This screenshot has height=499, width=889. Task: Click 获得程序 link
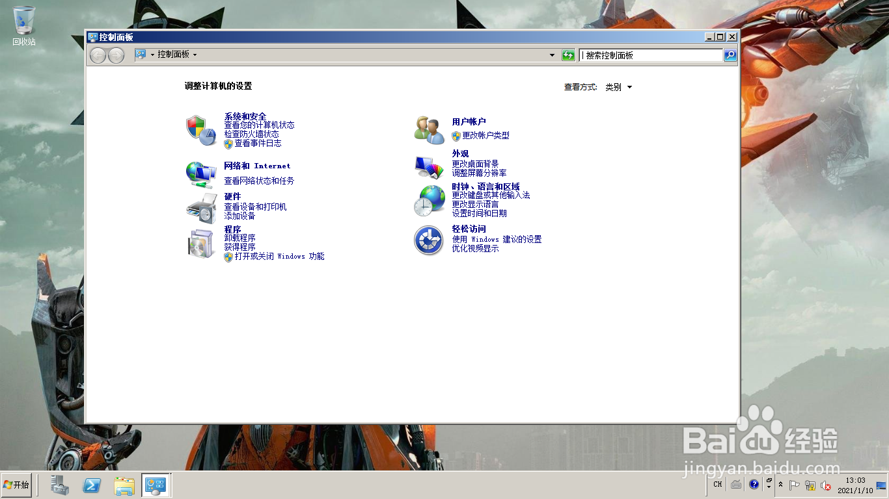pyautogui.click(x=239, y=247)
